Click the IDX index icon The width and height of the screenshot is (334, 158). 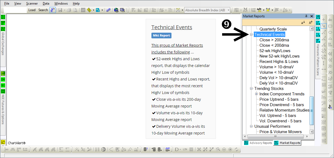tap(3, 79)
